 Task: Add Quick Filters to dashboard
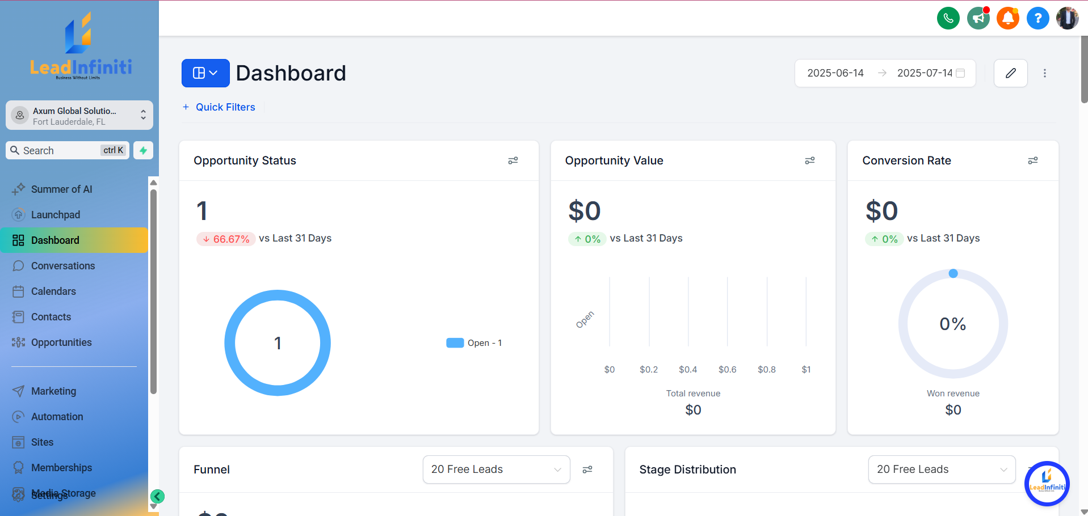pyautogui.click(x=219, y=107)
